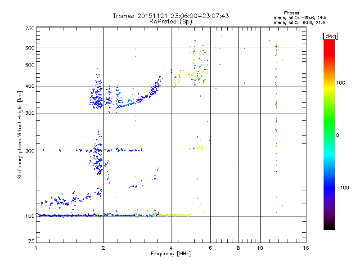Click the y-axis label '300'
Viewport: 360px width, 270px height.
click(x=30, y=113)
